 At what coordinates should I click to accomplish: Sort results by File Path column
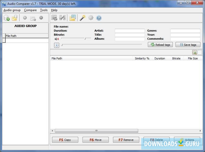pos(91,58)
